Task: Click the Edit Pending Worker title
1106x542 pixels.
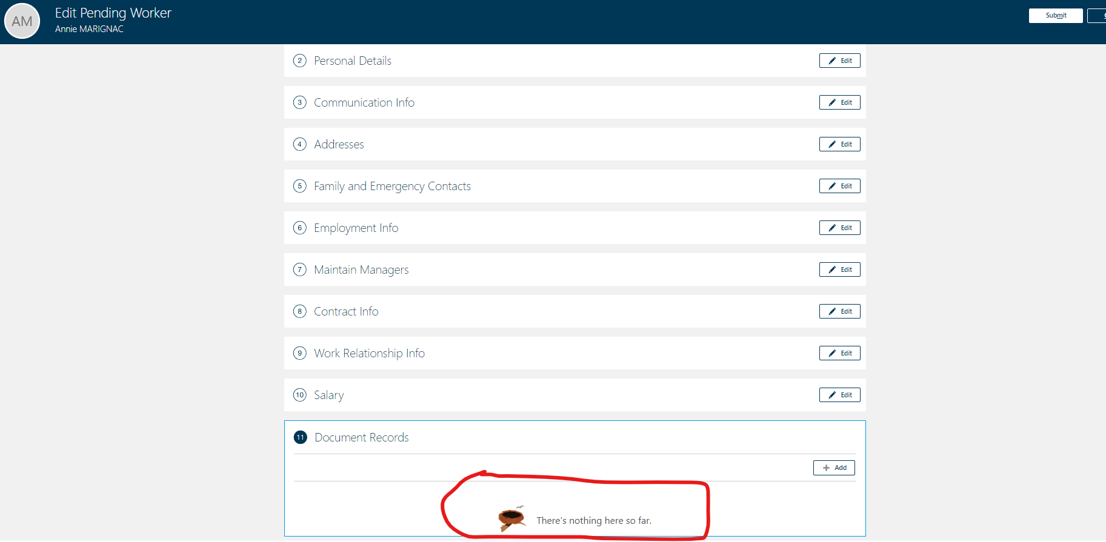Action: point(113,13)
